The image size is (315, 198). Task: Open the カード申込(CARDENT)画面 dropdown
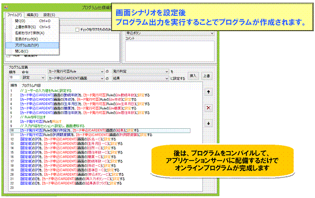[x=76, y=78]
